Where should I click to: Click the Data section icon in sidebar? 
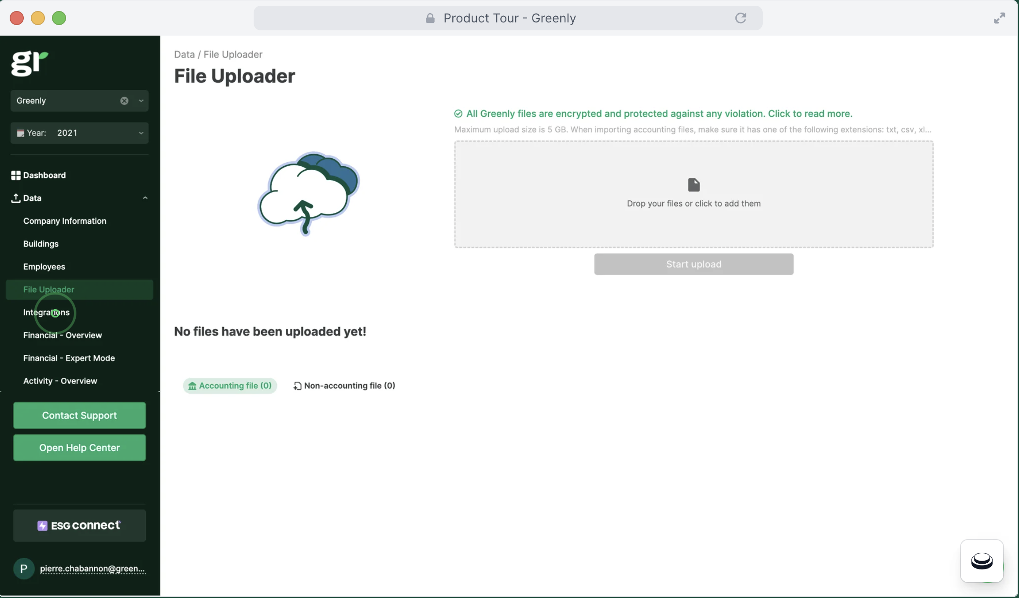pos(15,198)
